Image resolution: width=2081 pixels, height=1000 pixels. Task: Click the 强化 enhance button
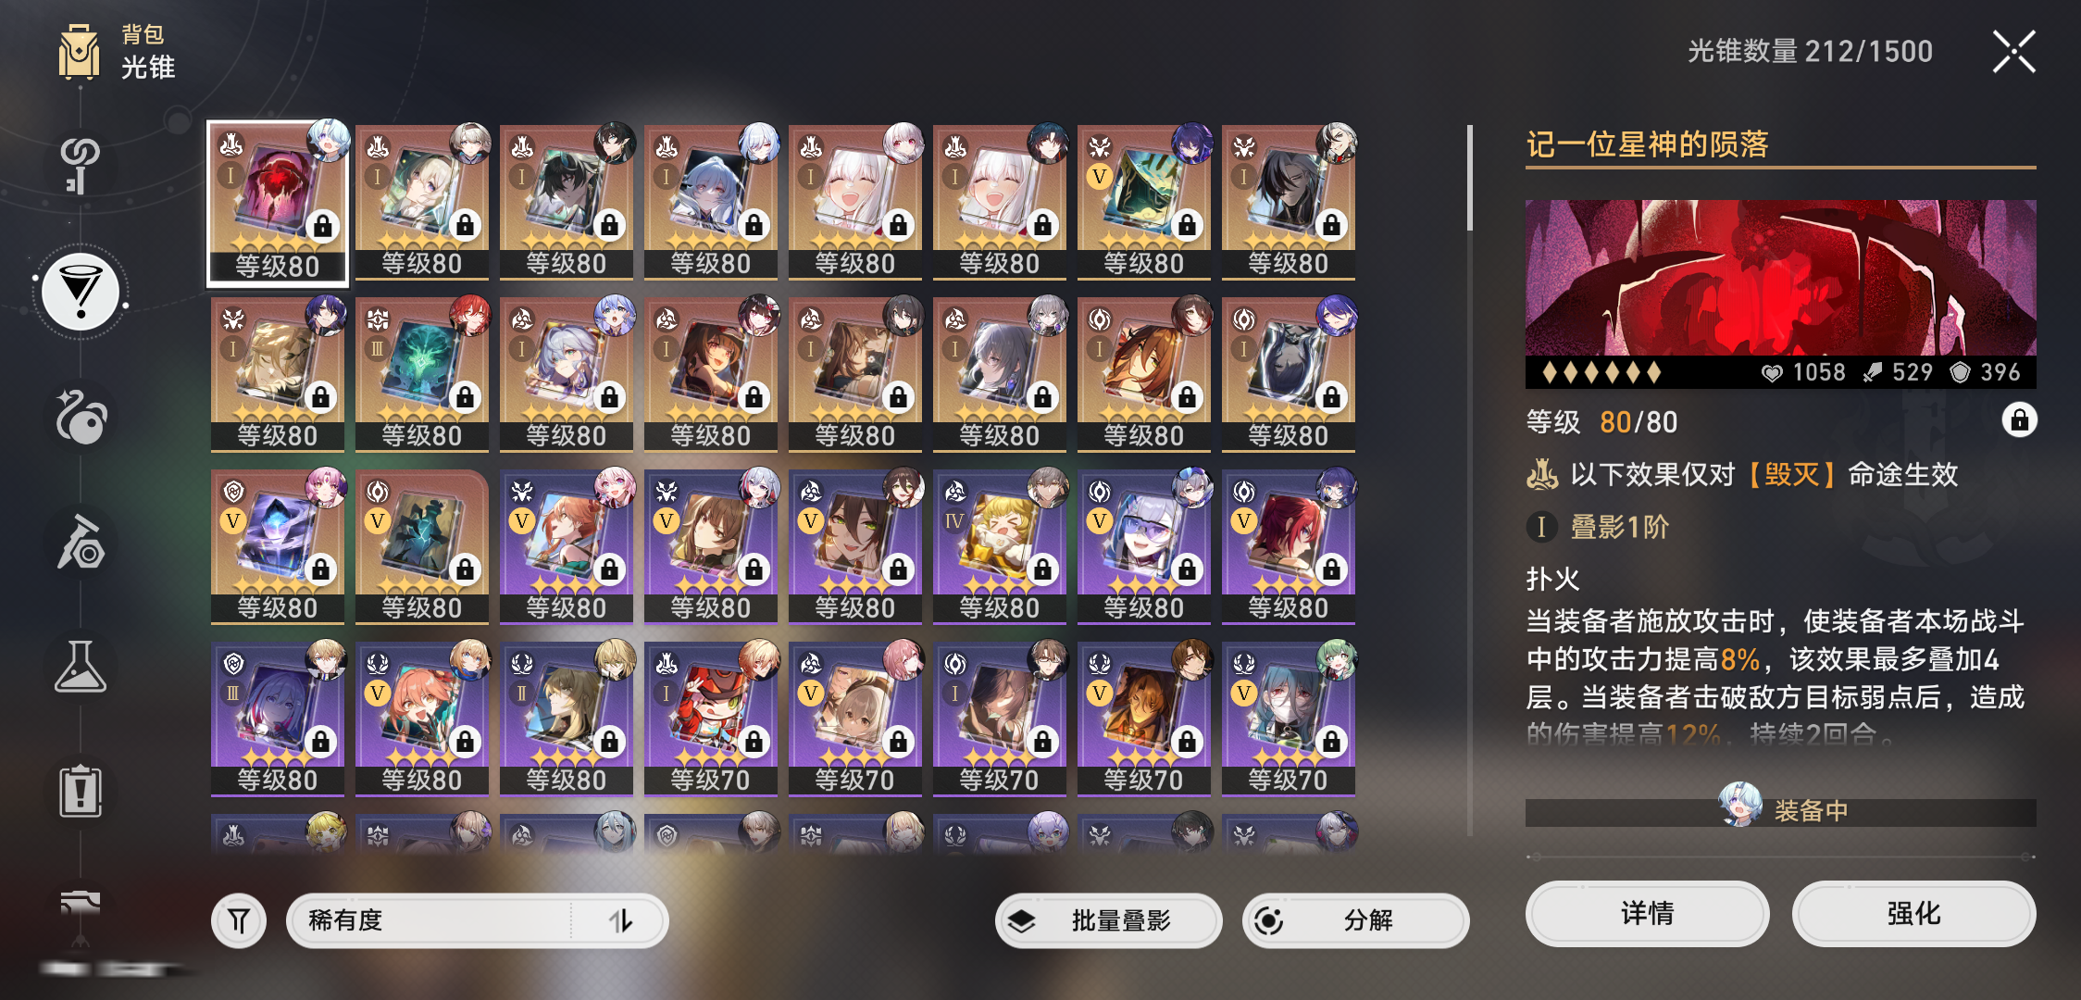1913,914
